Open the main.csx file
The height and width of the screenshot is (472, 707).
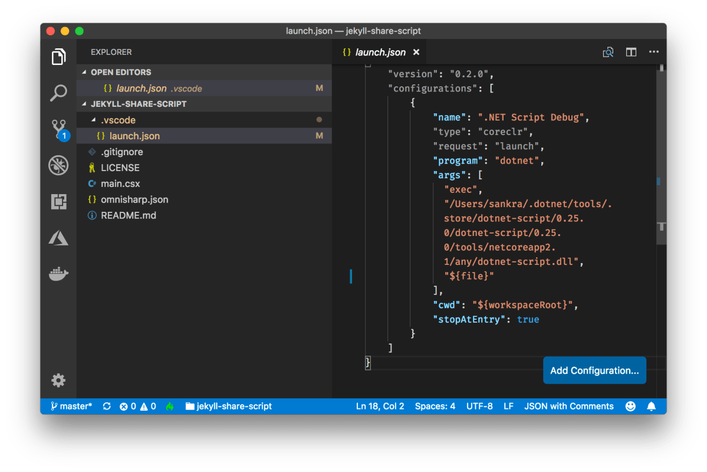(204, 183)
